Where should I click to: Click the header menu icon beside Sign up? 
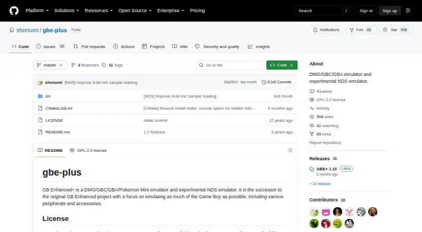[408, 11]
